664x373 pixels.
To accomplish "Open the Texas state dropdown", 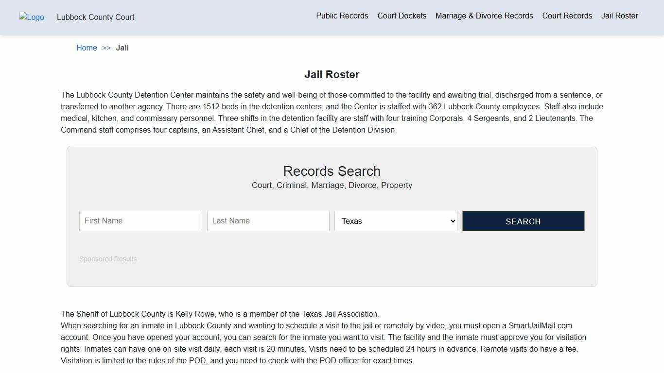I will pos(395,221).
